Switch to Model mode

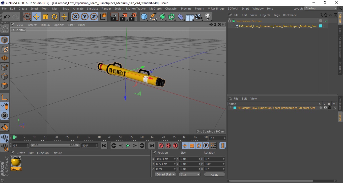coord(5,40)
